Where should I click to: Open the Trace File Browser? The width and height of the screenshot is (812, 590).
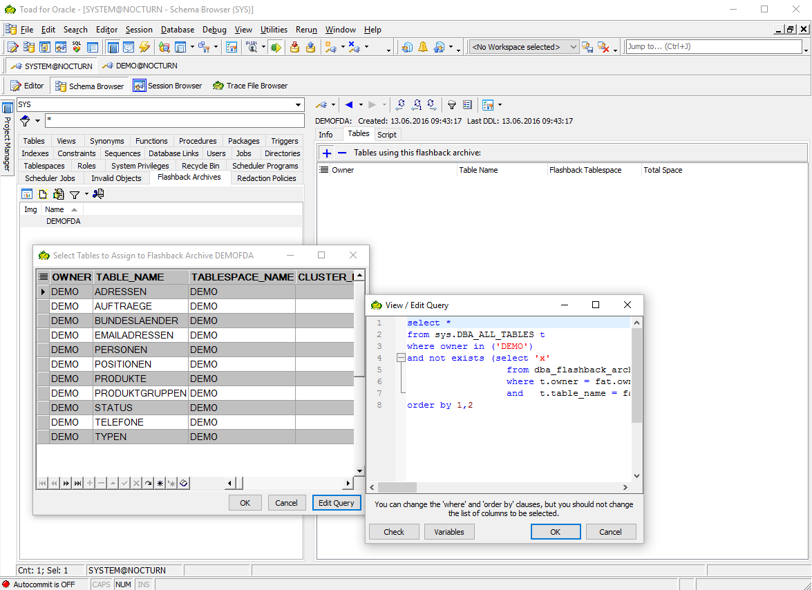coord(250,86)
